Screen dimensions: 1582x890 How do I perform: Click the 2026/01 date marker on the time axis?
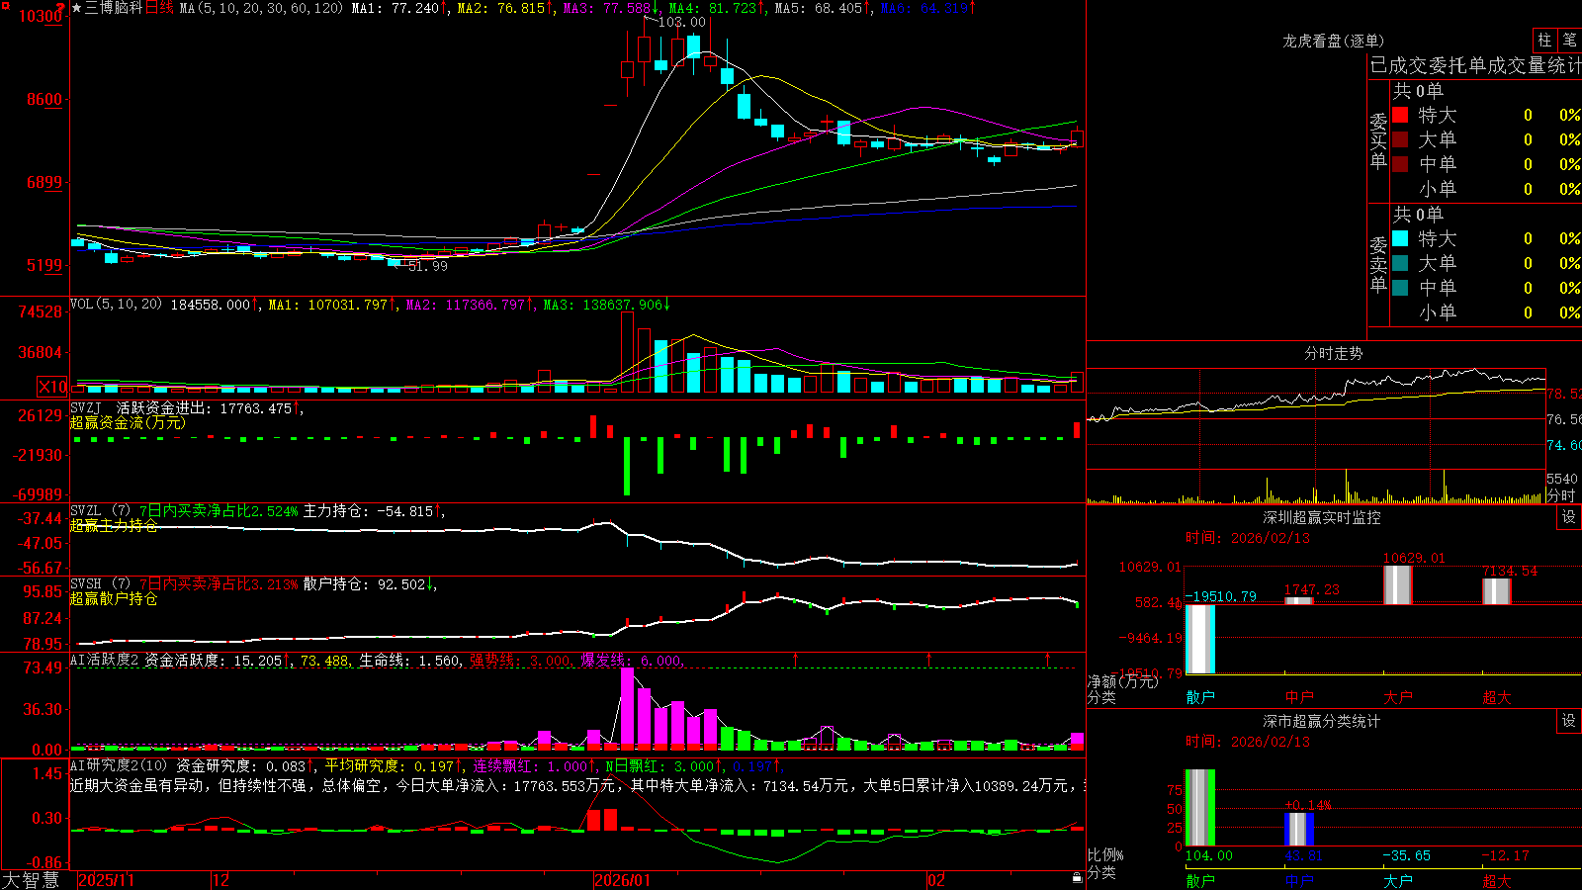pyautogui.click(x=623, y=880)
